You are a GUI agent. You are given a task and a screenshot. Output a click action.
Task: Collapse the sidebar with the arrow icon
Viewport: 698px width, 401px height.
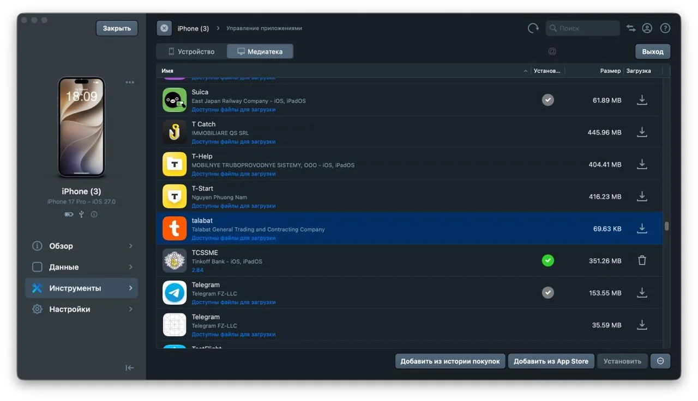(130, 368)
